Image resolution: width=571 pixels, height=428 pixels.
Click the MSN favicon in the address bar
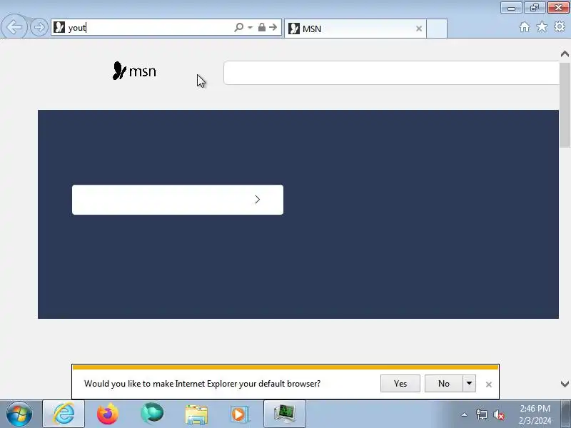pyautogui.click(x=59, y=27)
